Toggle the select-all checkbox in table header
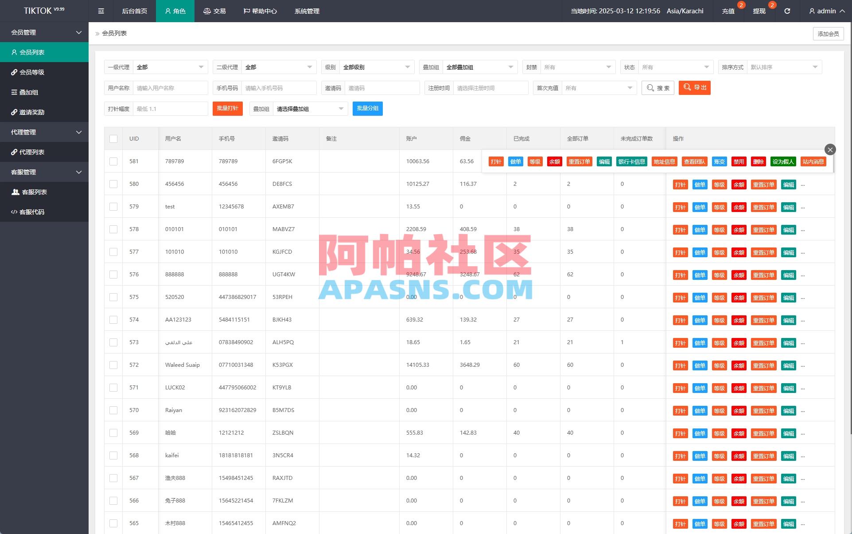 (113, 138)
